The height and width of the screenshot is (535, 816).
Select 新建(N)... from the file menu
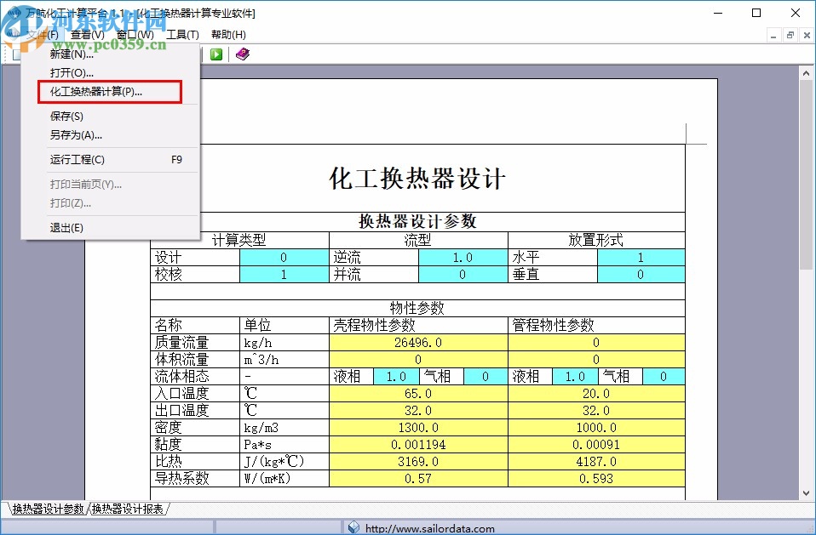(110, 54)
